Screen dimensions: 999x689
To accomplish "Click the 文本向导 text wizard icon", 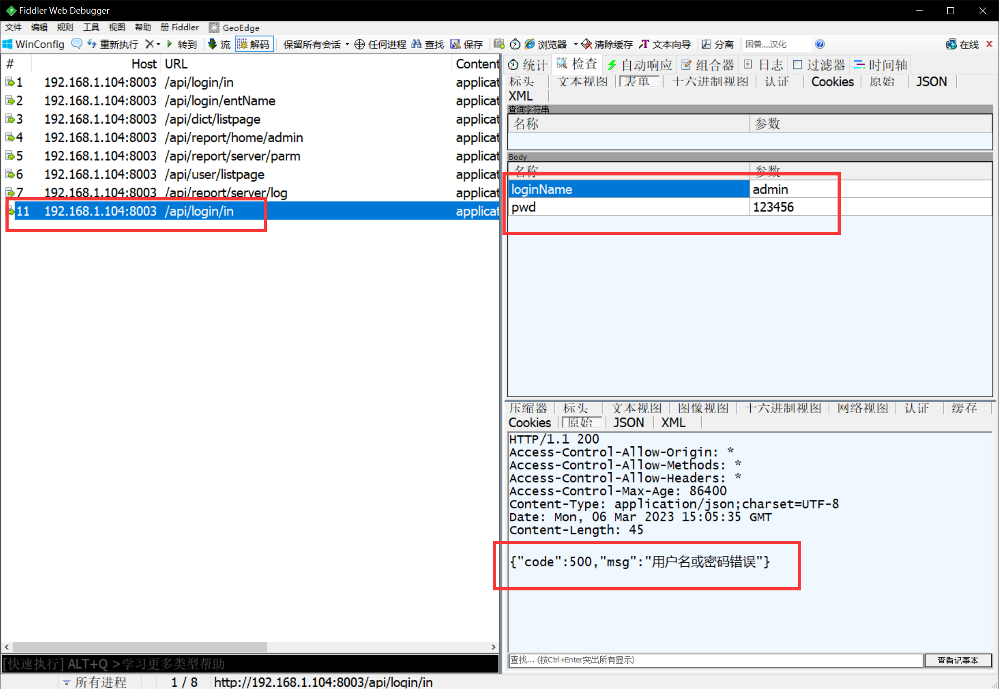I will [x=644, y=44].
